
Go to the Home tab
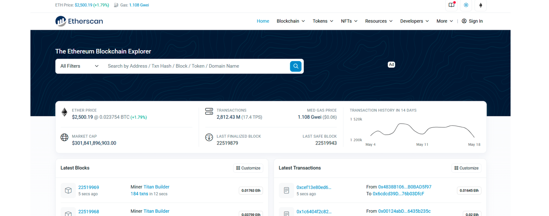coord(263,21)
